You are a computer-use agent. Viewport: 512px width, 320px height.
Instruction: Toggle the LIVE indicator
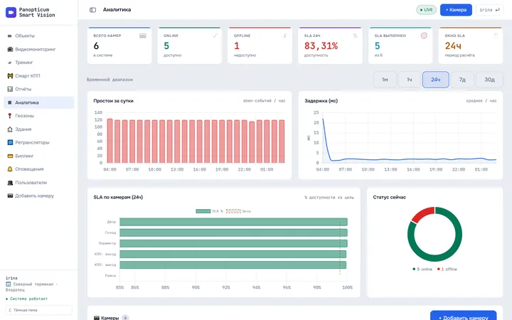tap(426, 10)
